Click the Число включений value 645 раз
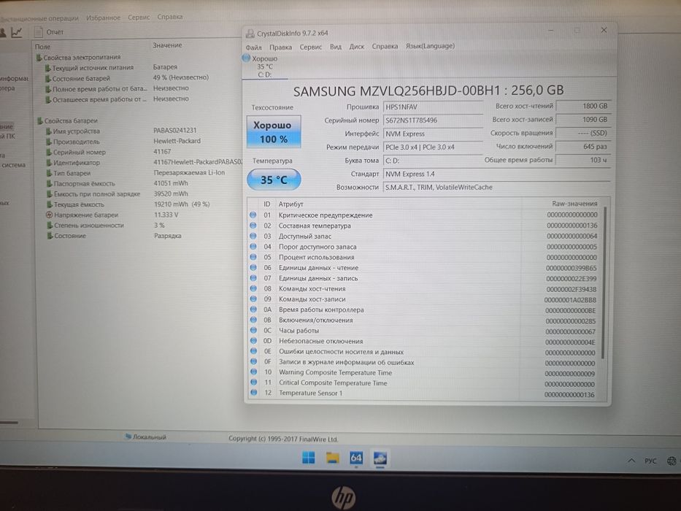This screenshot has width=681, height=511. [x=583, y=147]
